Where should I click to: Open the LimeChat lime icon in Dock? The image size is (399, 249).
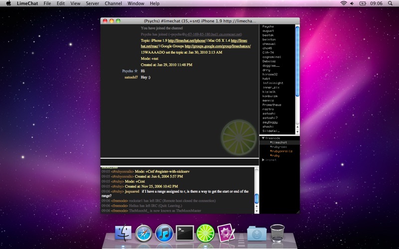pyautogui.click(x=205, y=233)
